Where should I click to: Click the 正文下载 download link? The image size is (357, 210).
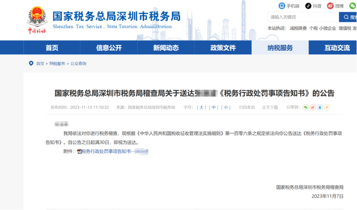point(270,107)
